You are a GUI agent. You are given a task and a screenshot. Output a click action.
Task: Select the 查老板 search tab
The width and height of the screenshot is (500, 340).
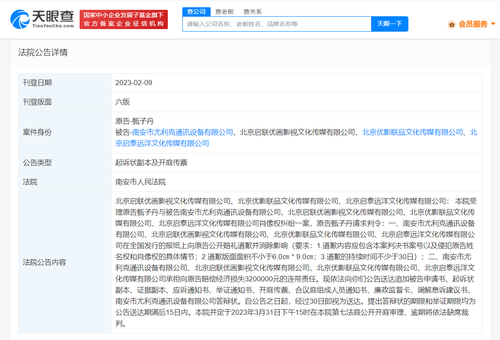[x=224, y=12]
